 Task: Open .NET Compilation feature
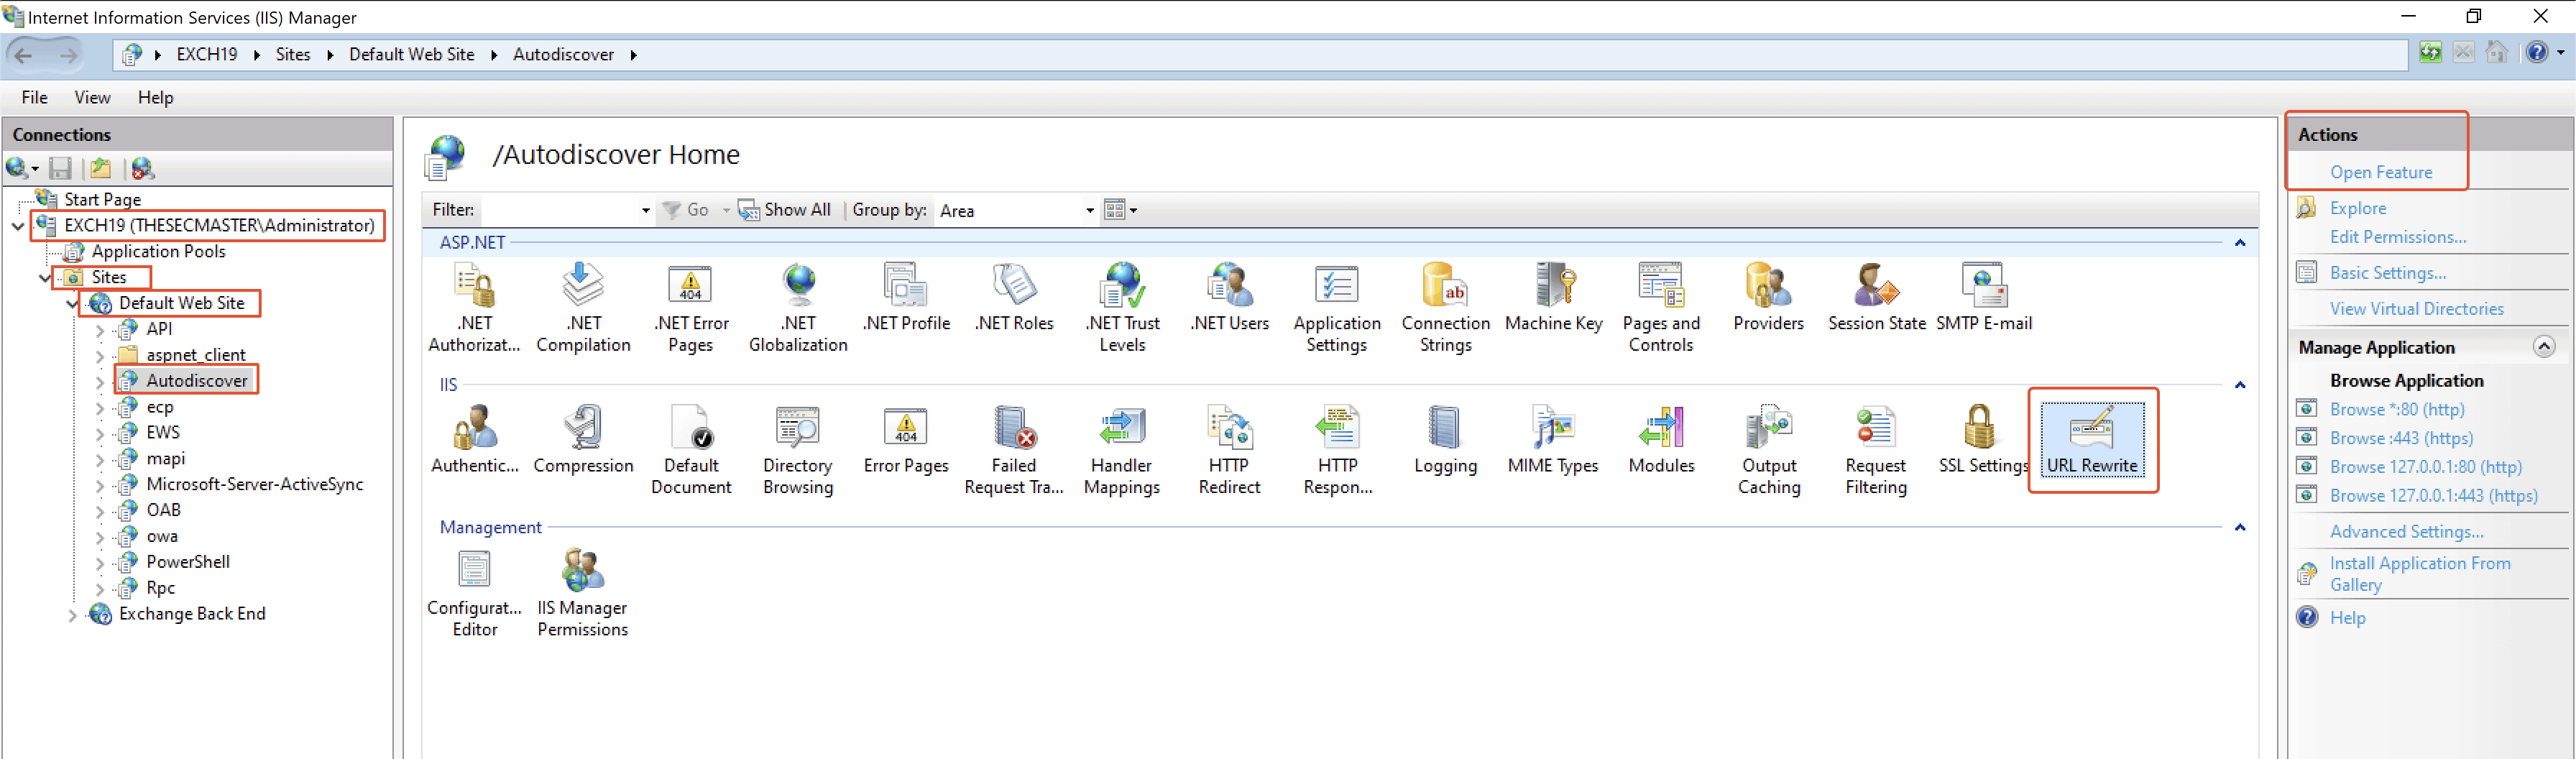pyautogui.click(x=583, y=308)
